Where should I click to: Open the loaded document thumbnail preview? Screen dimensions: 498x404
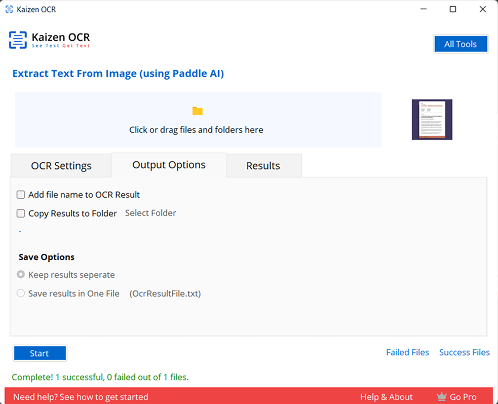[432, 120]
